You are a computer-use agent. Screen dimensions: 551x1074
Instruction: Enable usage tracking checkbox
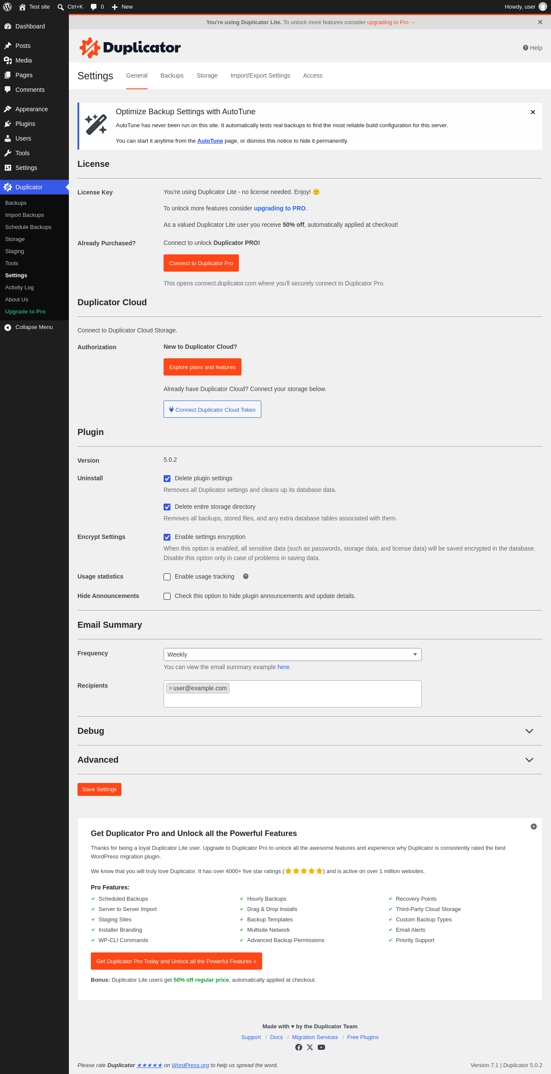click(x=167, y=577)
